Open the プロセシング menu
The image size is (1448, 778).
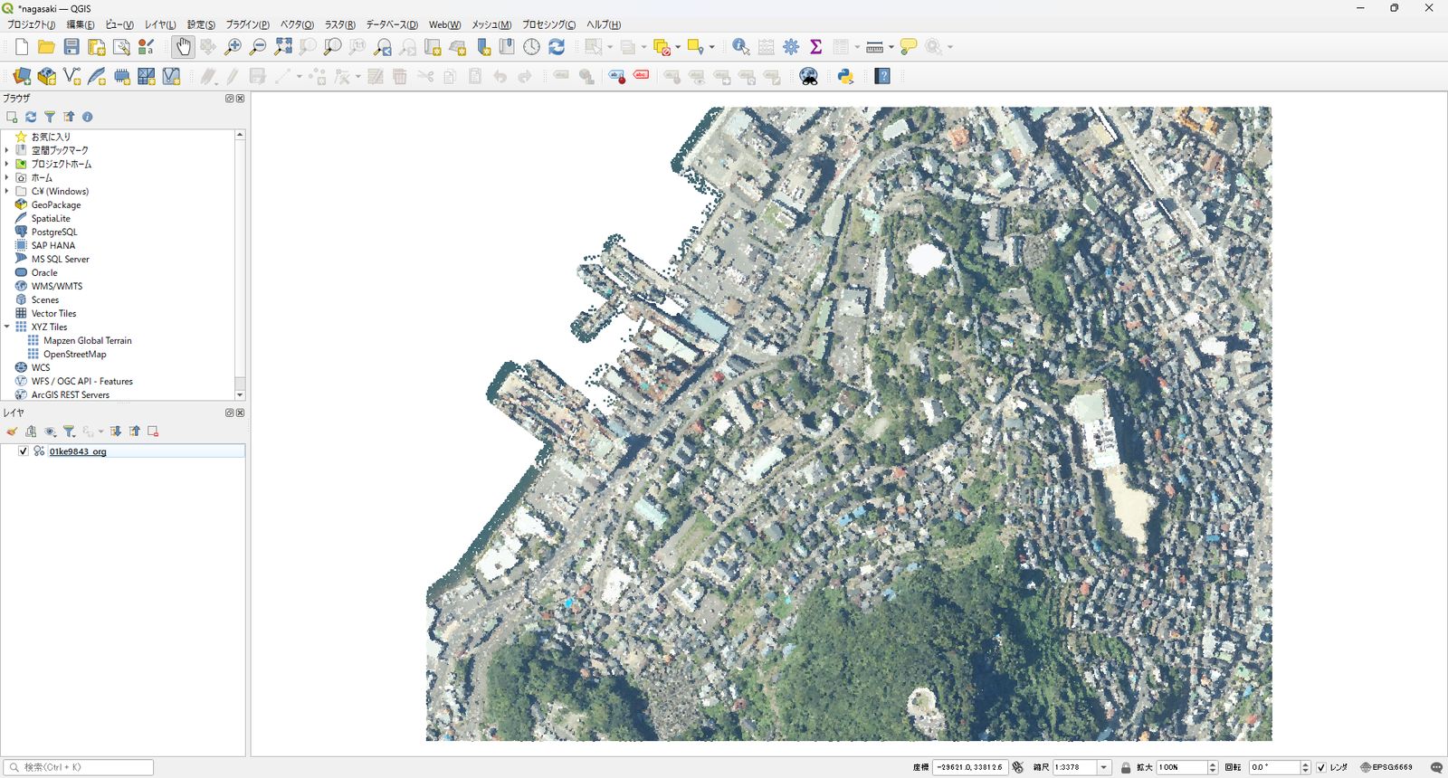coord(548,24)
